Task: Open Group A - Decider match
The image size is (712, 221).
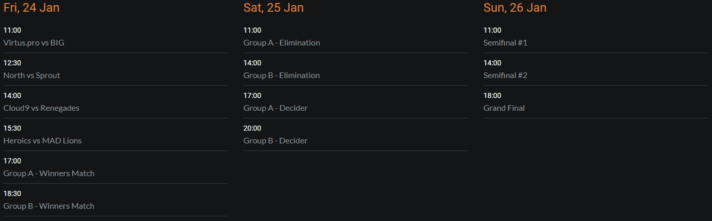Action: tap(276, 108)
